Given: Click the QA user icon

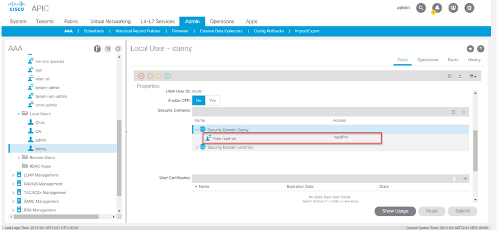Looking at the screenshot, I should 31,131.
